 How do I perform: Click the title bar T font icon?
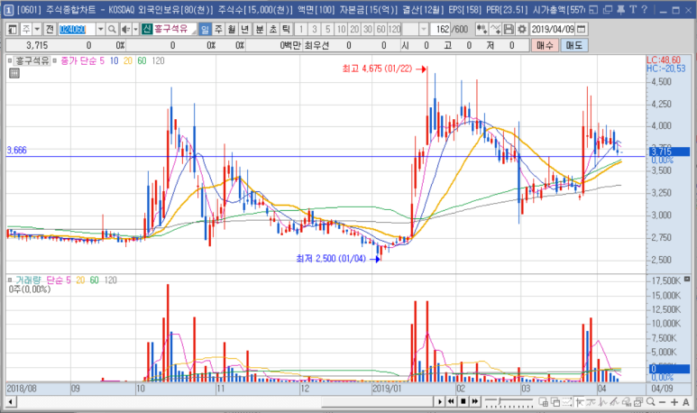[x=633, y=9]
